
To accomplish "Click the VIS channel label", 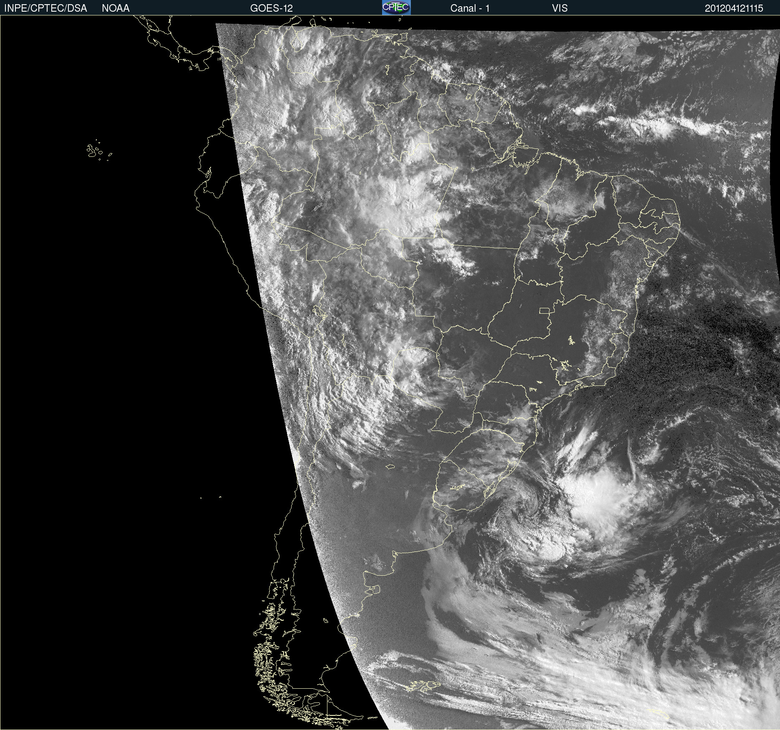I will [x=559, y=8].
